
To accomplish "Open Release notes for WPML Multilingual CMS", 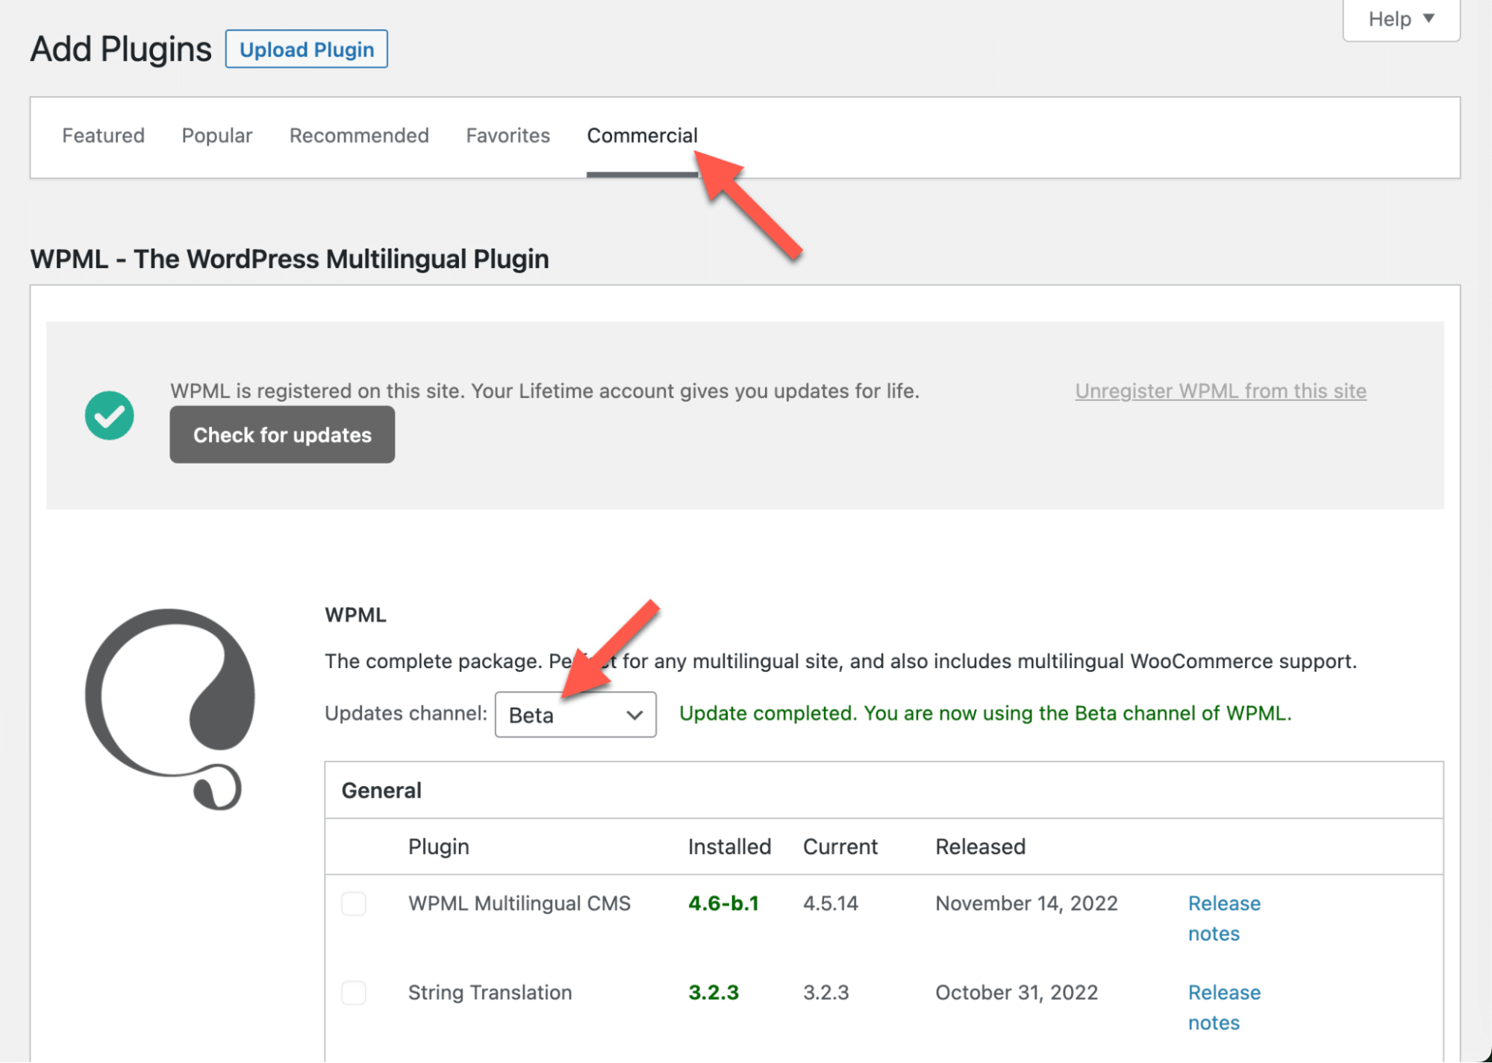I will (1224, 918).
